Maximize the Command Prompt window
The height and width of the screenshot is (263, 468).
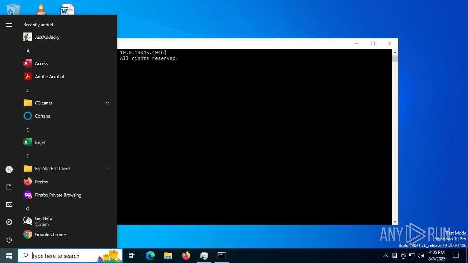coord(373,43)
